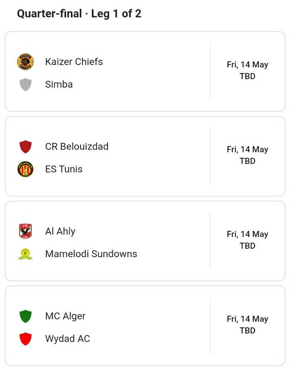The height and width of the screenshot is (371, 290).
Task: Open the Kaizer Chiefs team name
Action: (x=74, y=62)
